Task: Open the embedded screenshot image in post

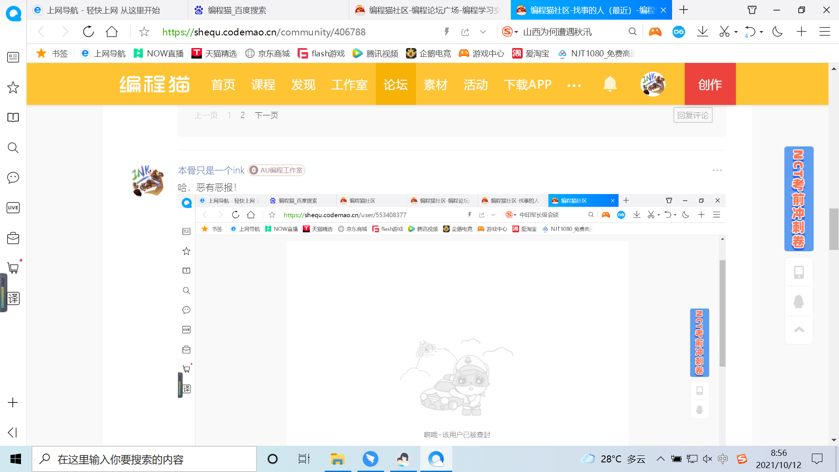Action: tap(452, 320)
